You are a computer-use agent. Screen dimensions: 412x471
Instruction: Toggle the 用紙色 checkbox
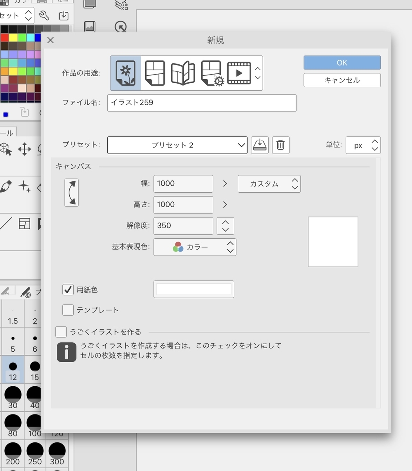(68, 290)
